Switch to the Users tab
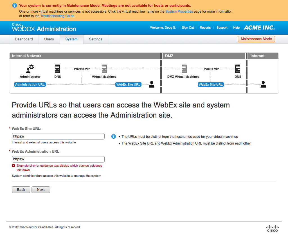 [x=49, y=39]
